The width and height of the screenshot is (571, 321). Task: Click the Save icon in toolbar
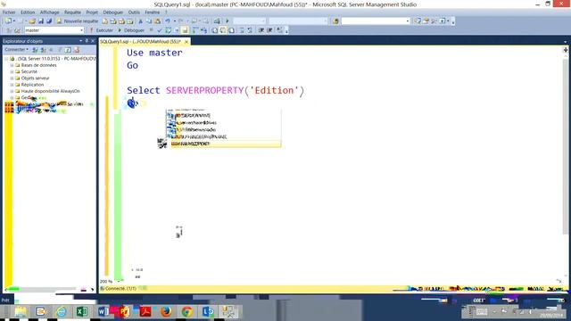coord(41,21)
